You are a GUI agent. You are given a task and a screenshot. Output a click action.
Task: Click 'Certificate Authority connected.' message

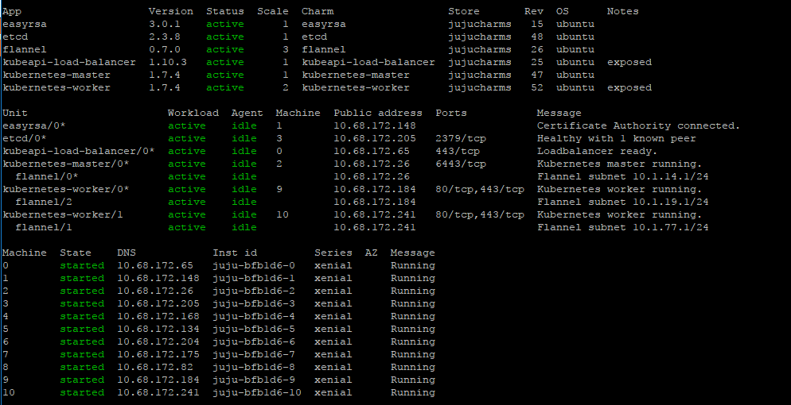[639, 125]
